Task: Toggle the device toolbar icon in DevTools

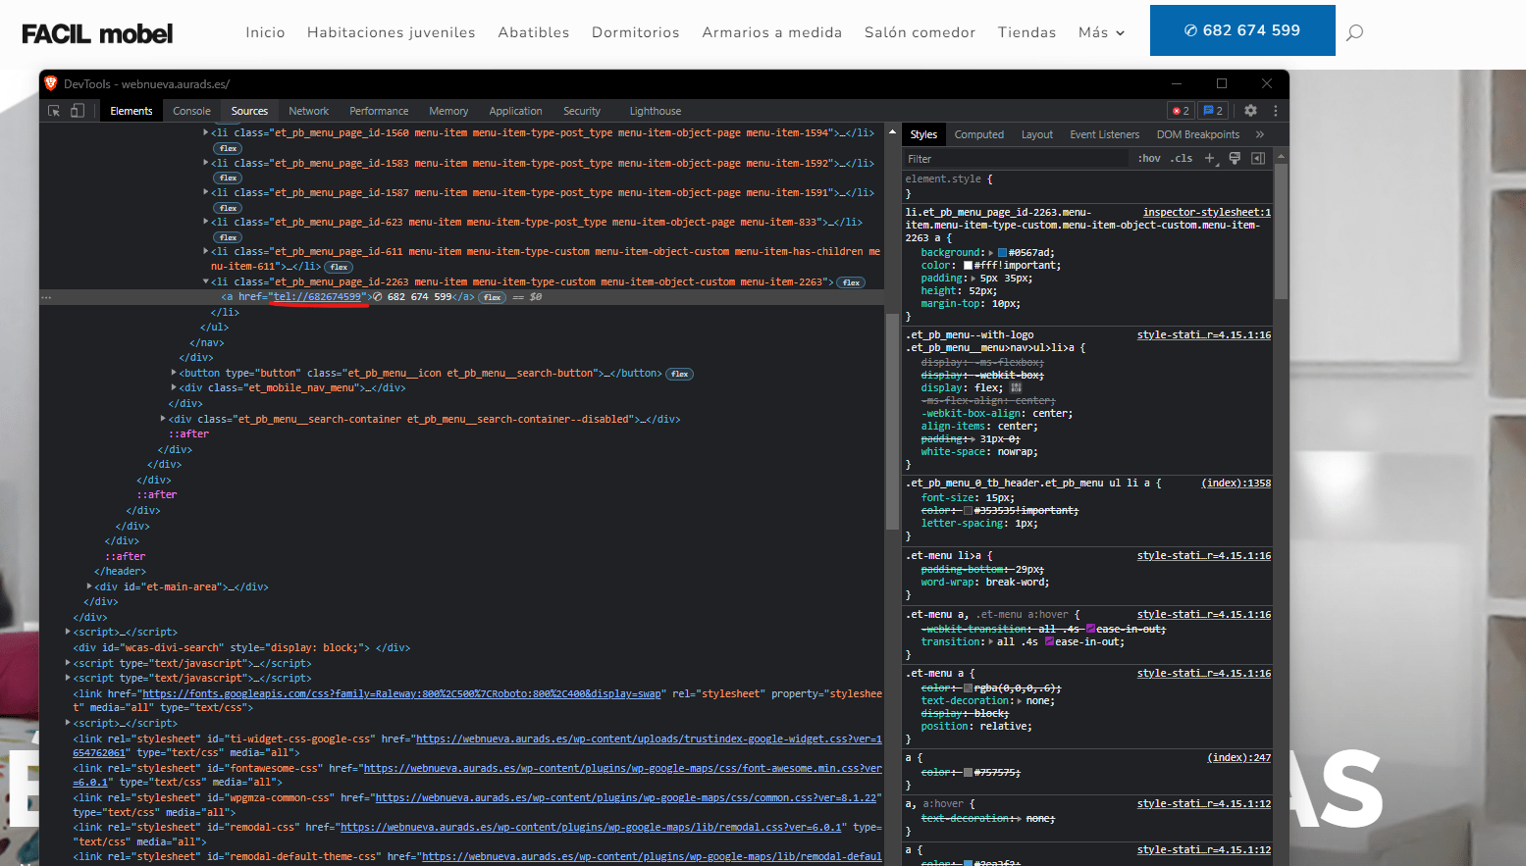Action: click(78, 111)
